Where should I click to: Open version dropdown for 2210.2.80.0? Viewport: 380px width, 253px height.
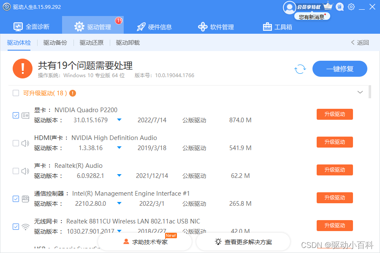coord(119,203)
